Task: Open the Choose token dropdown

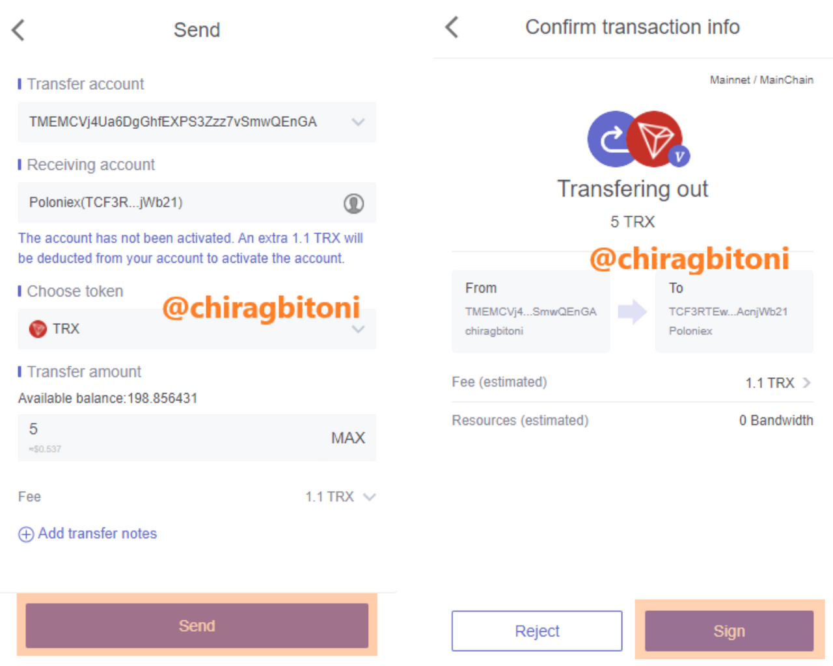Action: [x=358, y=330]
